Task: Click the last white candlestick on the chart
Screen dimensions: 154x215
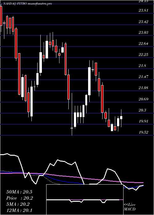Action: click(121, 118)
